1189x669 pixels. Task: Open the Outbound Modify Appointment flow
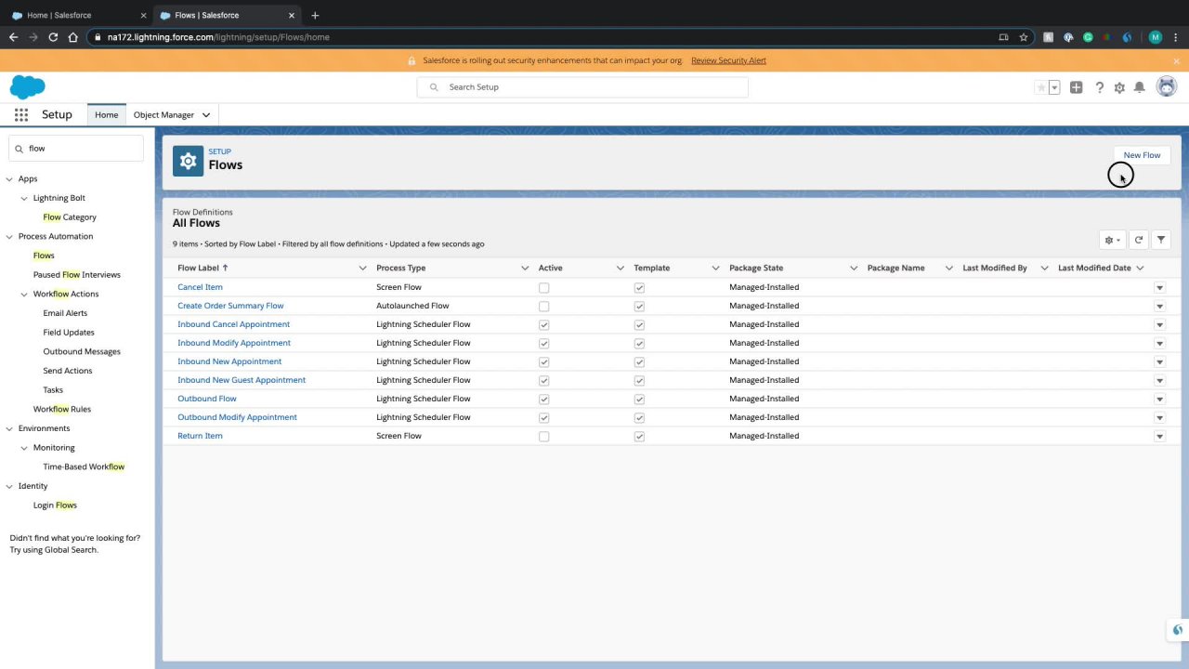coord(237,417)
